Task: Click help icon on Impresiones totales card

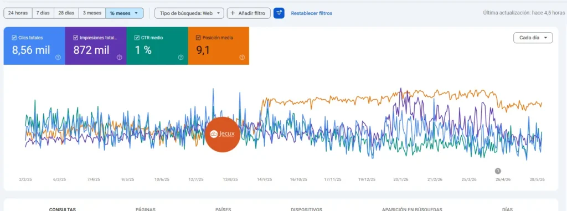Action: click(x=120, y=57)
